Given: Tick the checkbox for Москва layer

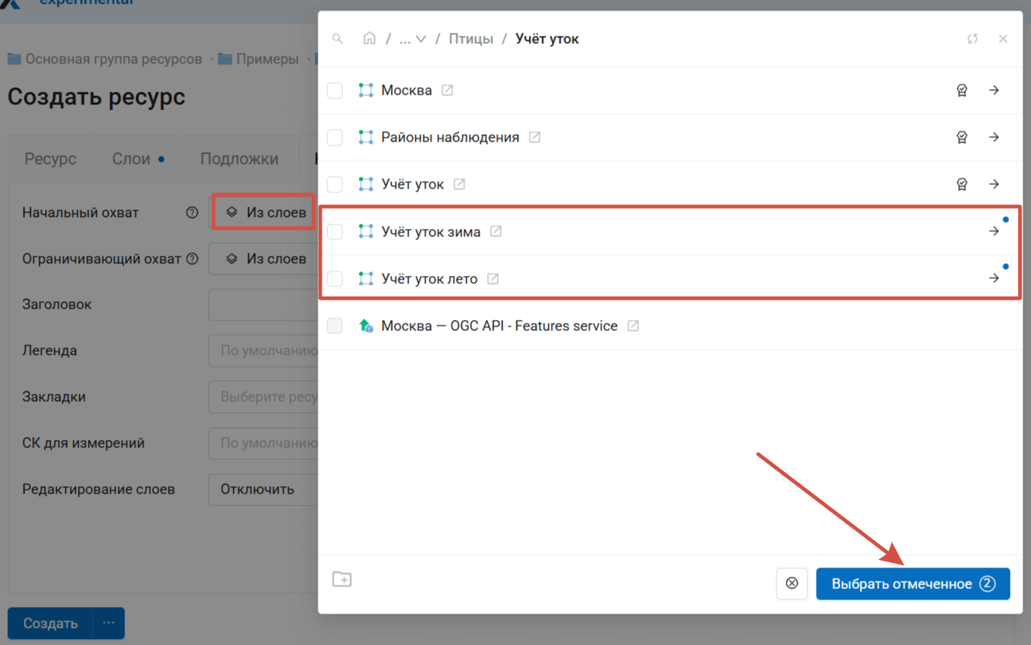Looking at the screenshot, I should click(x=335, y=90).
